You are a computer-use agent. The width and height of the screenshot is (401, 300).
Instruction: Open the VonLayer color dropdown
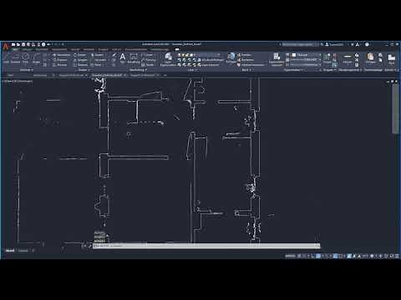point(306,55)
